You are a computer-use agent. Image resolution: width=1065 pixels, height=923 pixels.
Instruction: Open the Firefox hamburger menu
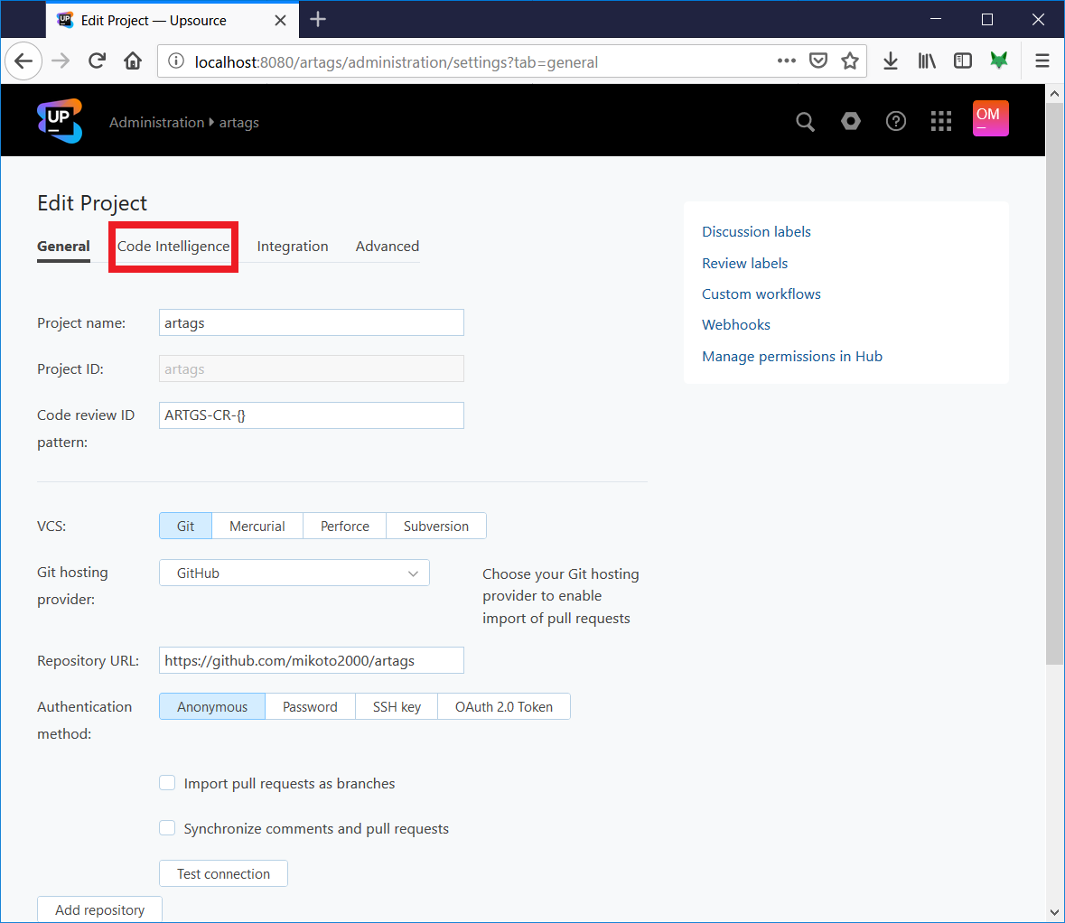click(x=1042, y=61)
